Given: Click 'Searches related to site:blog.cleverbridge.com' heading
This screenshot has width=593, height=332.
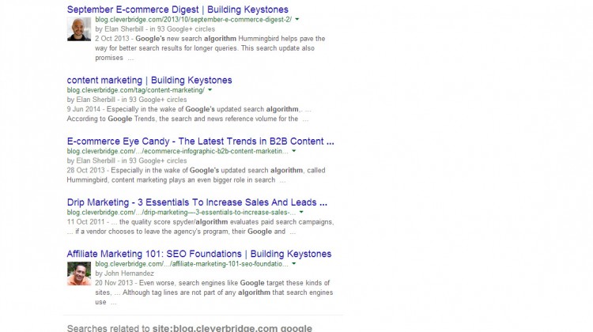Looking at the screenshot, I should [x=190, y=328].
